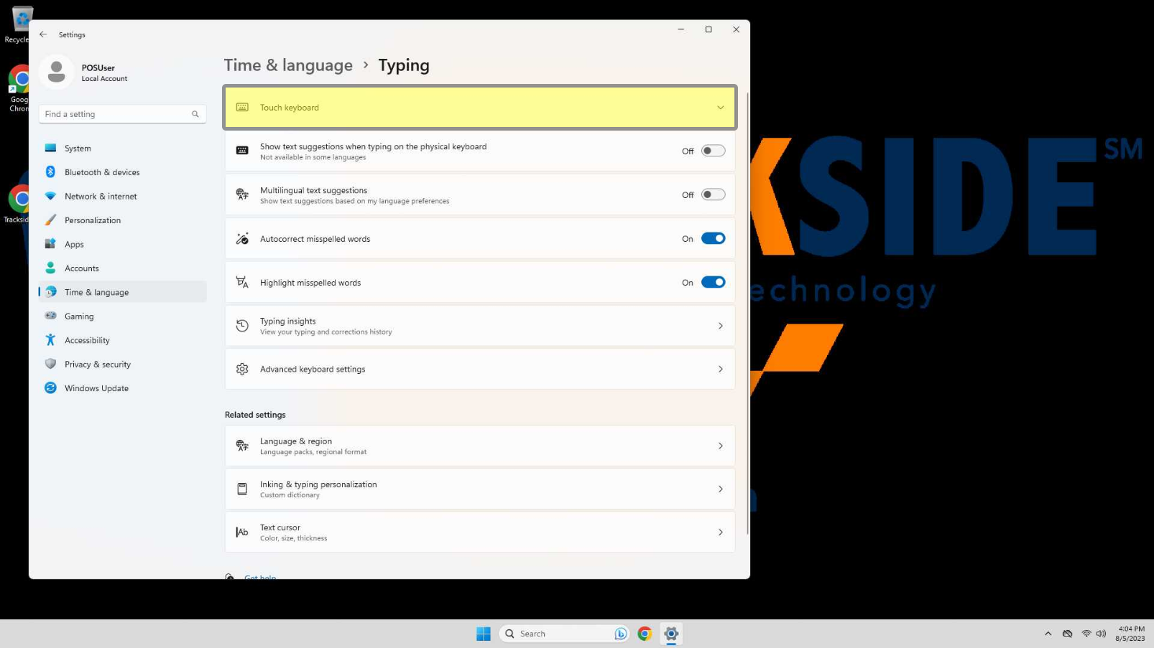Click the Language & region icon
This screenshot has height=648, width=1154.
tap(242, 446)
